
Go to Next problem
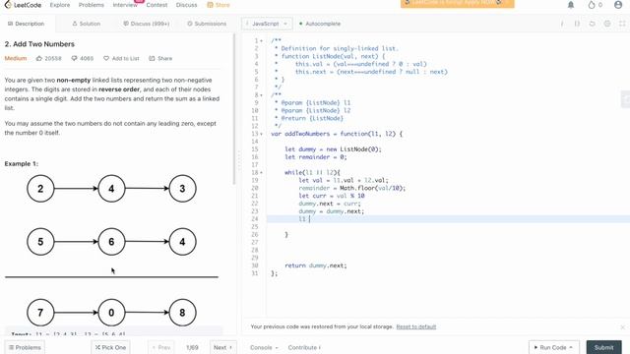click(x=223, y=347)
